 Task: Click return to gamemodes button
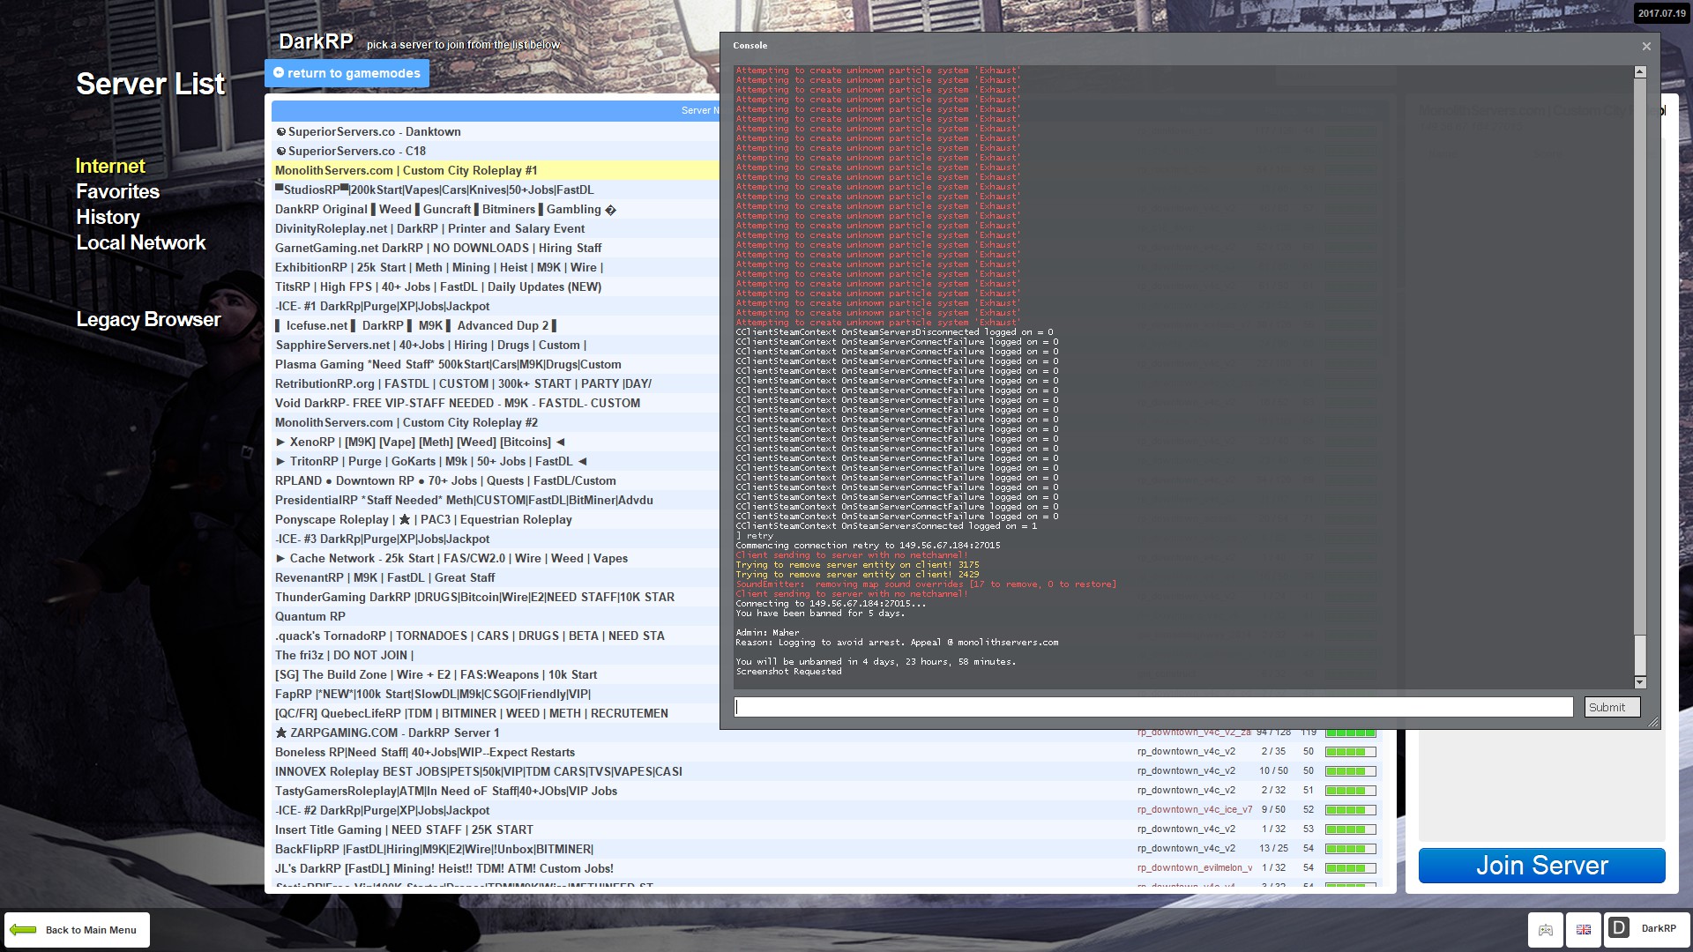347,73
